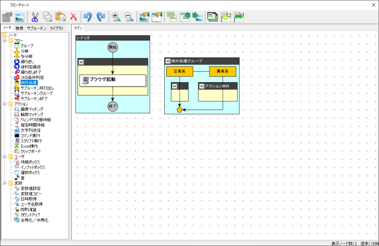Screen dimensions: 379x246
Task: Click the 開始 start node
Action: pyautogui.click(x=113, y=47)
